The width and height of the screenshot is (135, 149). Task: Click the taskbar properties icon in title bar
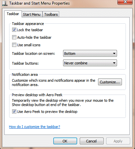[5, 3]
